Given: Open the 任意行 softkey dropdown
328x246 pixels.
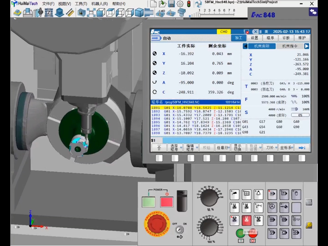Looking at the screenshot, I should [x=223, y=148].
